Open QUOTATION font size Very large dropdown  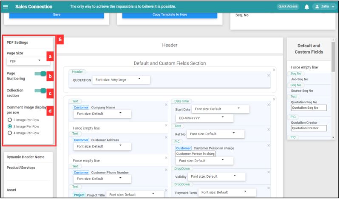click(121, 80)
